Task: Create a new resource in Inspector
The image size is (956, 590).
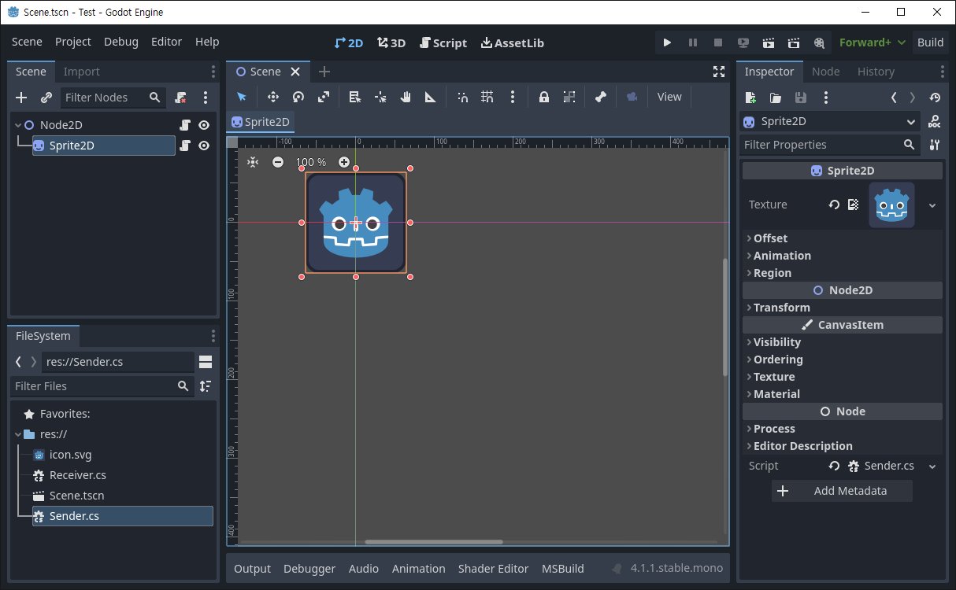Action: [750, 98]
